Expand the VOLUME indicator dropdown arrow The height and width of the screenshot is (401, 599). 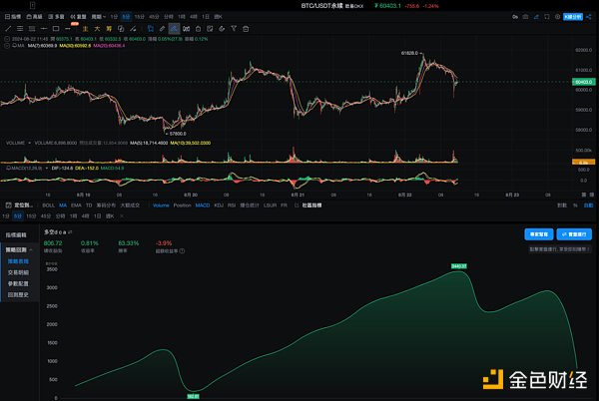point(29,143)
